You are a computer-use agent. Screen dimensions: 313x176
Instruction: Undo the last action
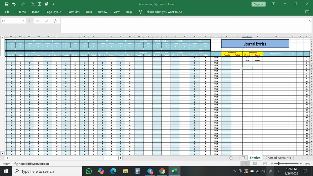click(13, 4)
